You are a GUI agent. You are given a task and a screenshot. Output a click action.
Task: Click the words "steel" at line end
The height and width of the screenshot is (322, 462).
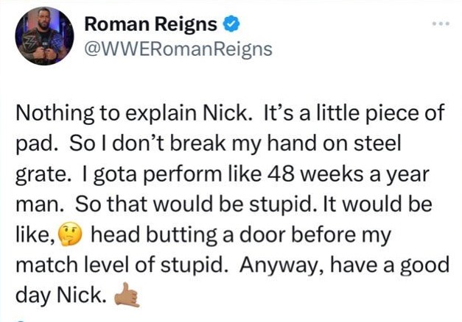point(377,143)
